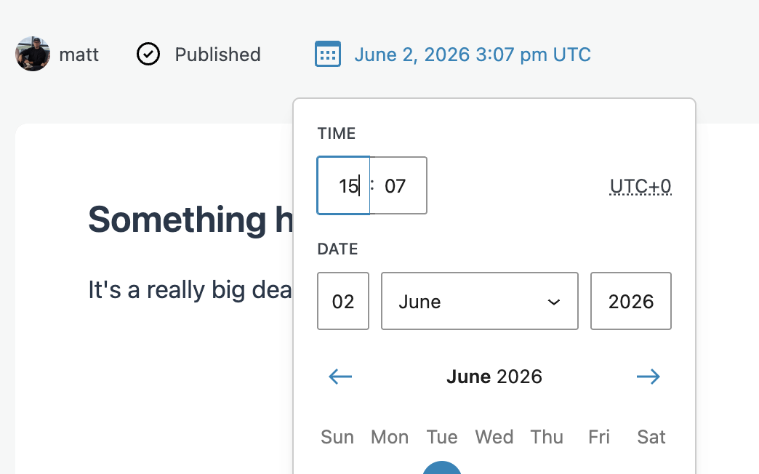The image size is (759, 474).
Task: Click the year field showing 2026
Action: click(x=631, y=301)
